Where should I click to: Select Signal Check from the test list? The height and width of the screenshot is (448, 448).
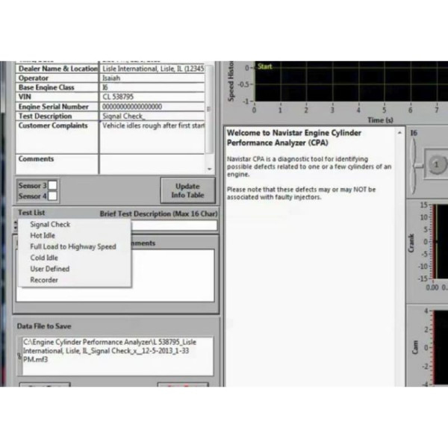pyautogui.click(x=49, y=224)
